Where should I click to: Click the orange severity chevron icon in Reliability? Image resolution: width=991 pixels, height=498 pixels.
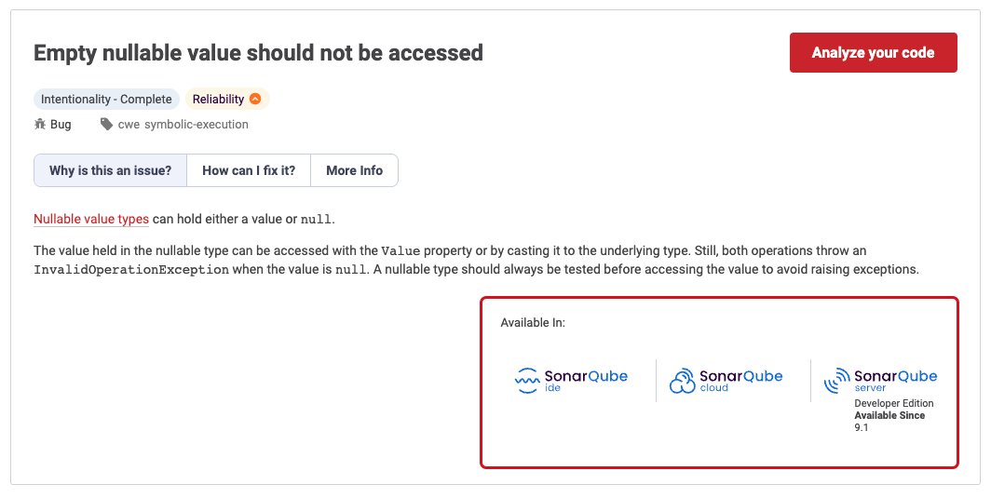click(x=255, y=100)
